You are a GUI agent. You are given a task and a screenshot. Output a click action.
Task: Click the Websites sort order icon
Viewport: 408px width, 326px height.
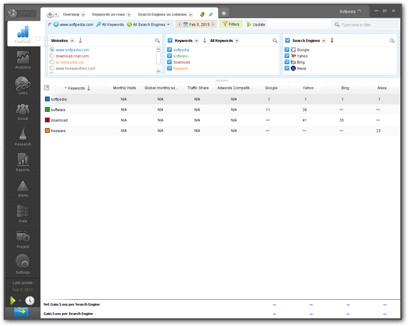click(80, 40)
